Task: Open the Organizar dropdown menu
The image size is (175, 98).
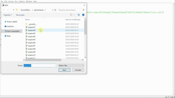Action: pos(8,15)
